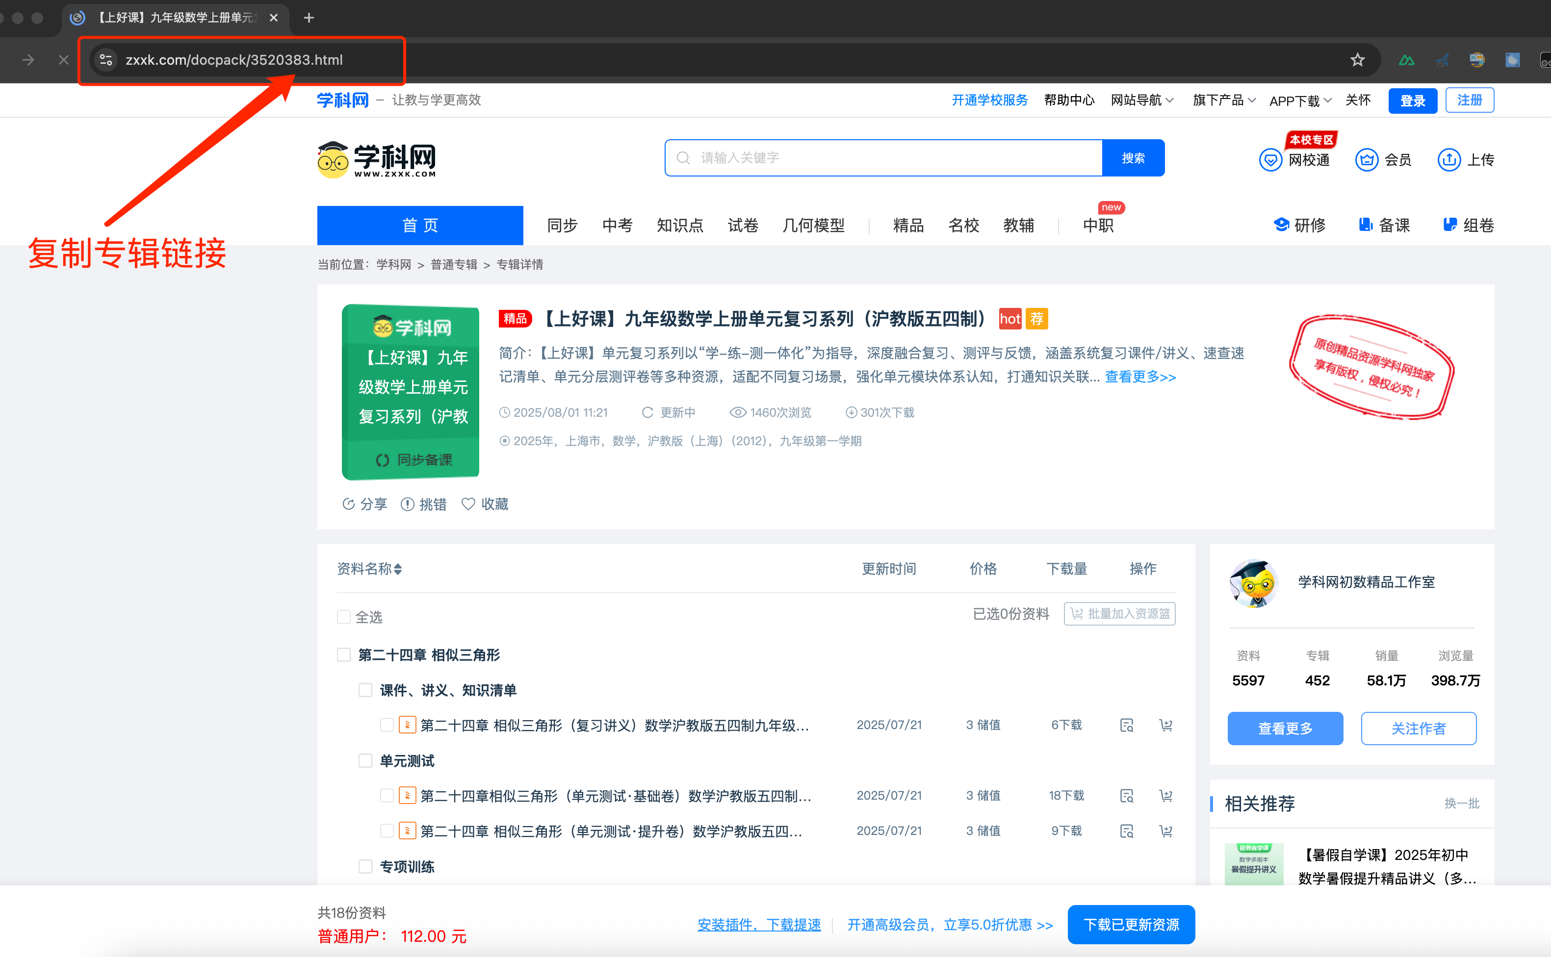
Task: Focus the 请输入关键字 search field
Action: [884, 157]
